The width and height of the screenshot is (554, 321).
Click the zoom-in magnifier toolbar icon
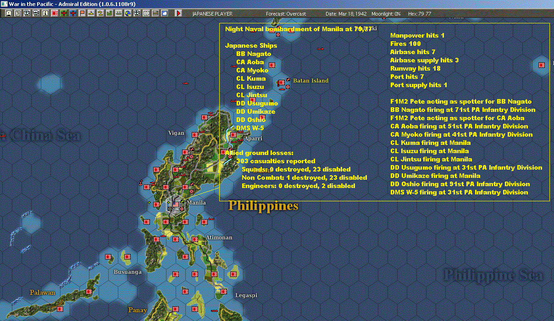click(27, 13)
